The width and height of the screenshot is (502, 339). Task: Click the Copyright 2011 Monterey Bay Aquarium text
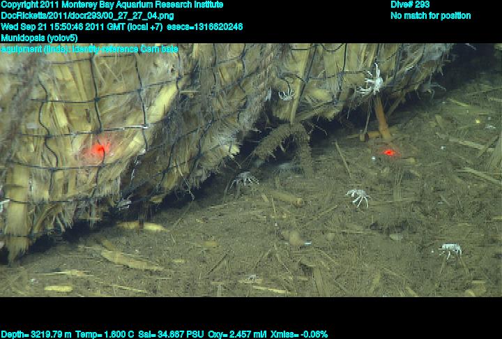coord(112,5)
